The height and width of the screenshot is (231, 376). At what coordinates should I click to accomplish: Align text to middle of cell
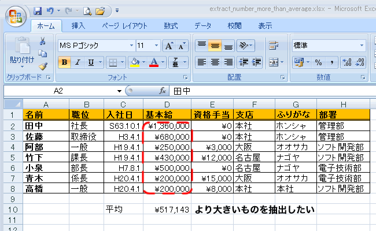coord(215,46)
